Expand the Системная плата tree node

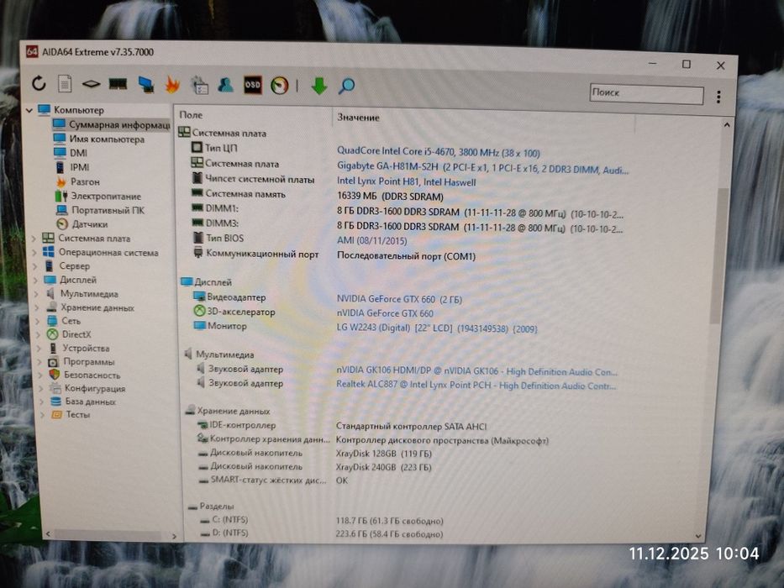coord(34,239)
